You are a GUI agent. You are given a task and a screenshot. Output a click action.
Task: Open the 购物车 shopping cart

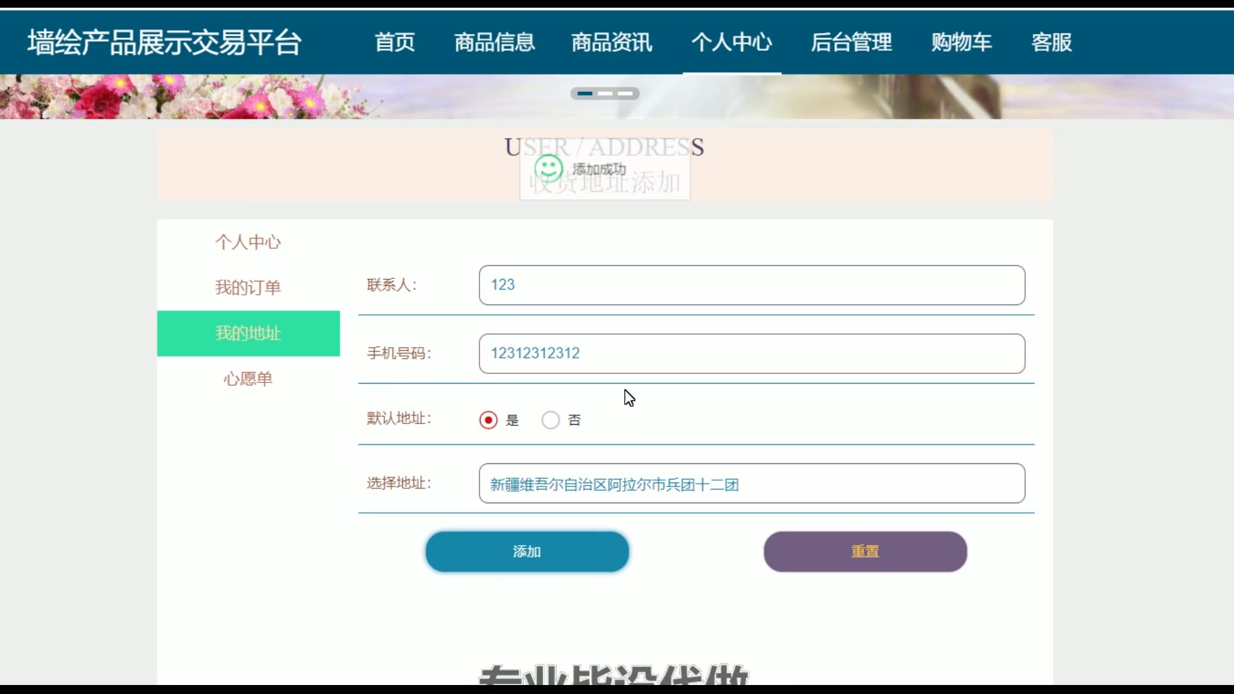point(961,42)
